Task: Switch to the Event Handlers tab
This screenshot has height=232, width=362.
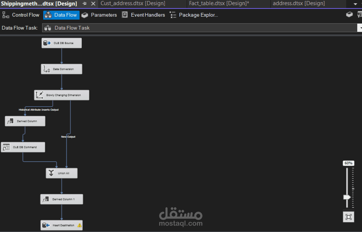Action: 143,15
